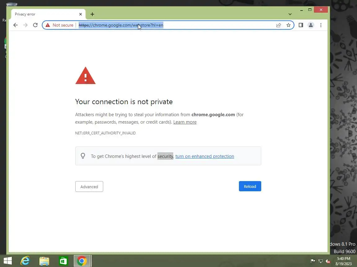Open the Learn more link
The height and width of the screenshot is (267, 357).
(185, 122)
